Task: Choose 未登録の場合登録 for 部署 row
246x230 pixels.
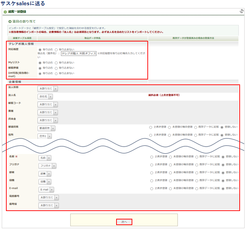Action: 171,173
